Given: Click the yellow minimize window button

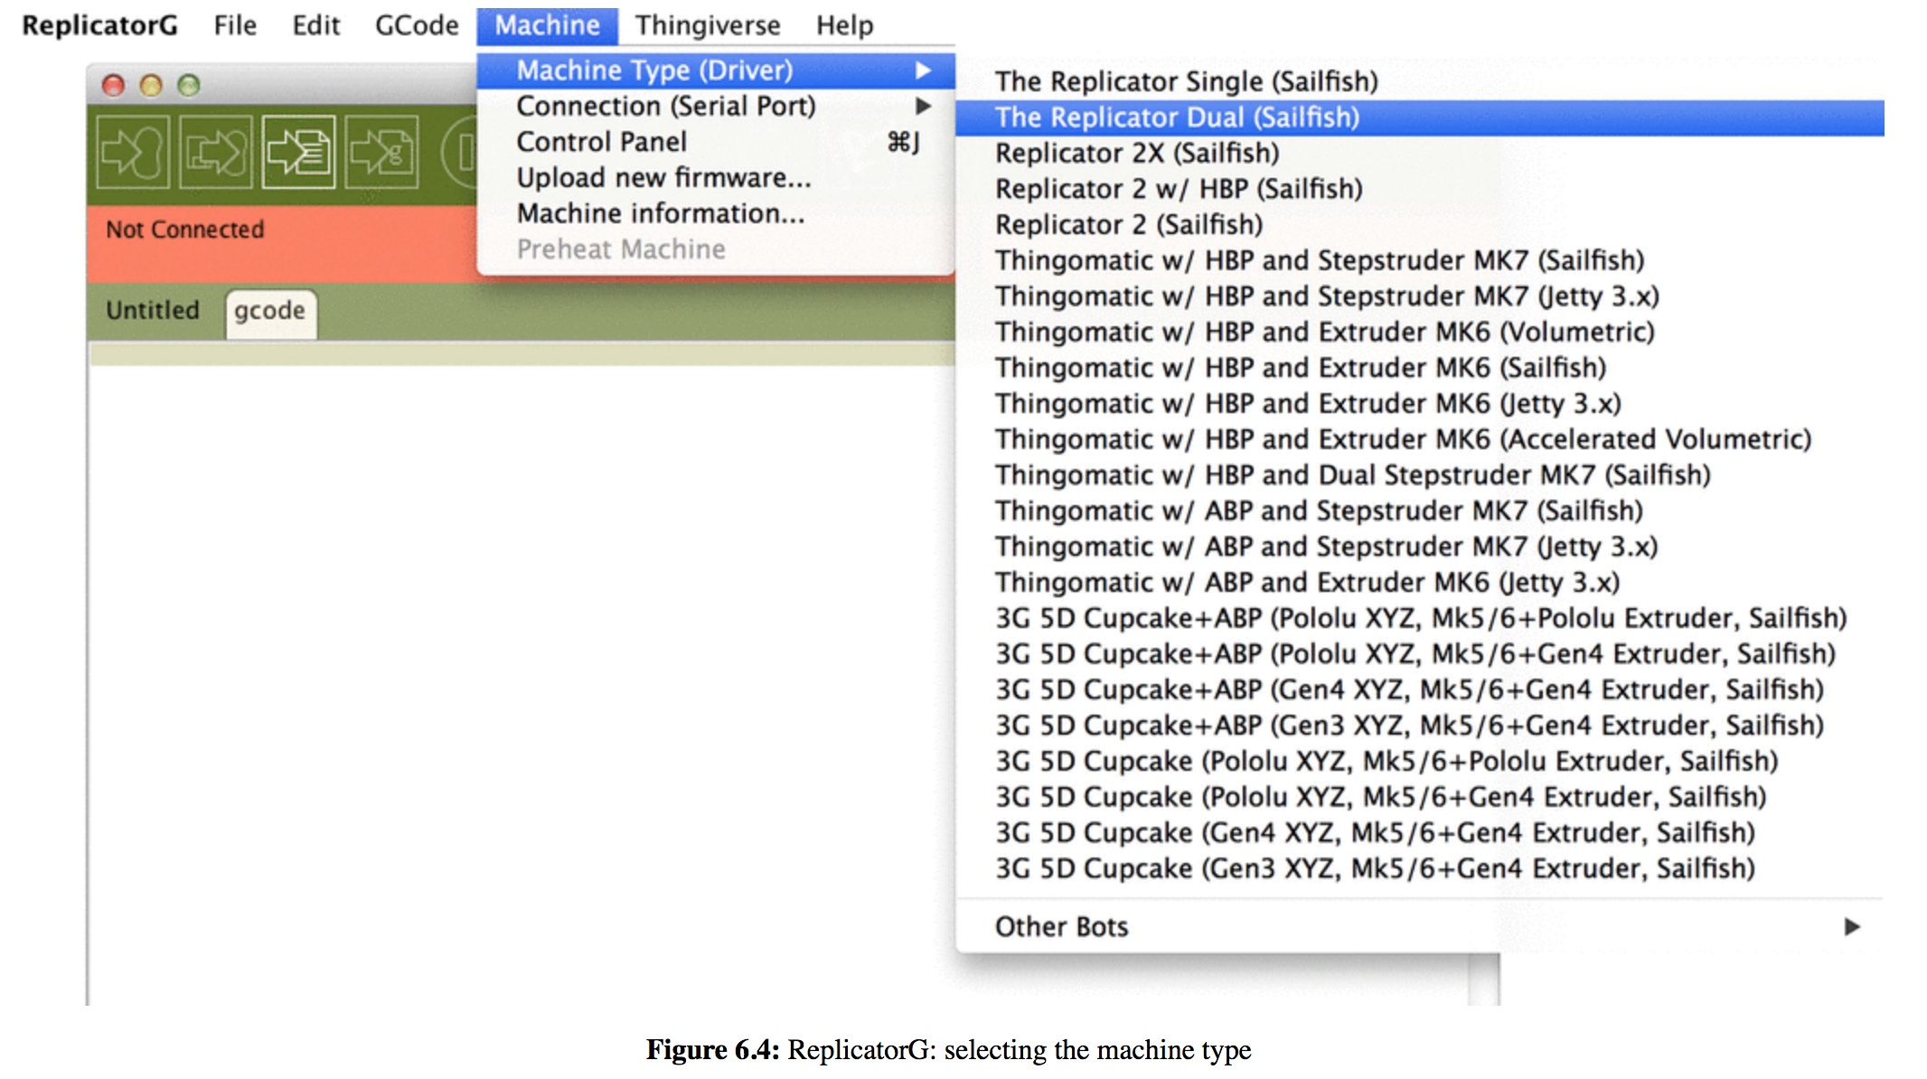Looking at the screenshot, I should [151, 85].
